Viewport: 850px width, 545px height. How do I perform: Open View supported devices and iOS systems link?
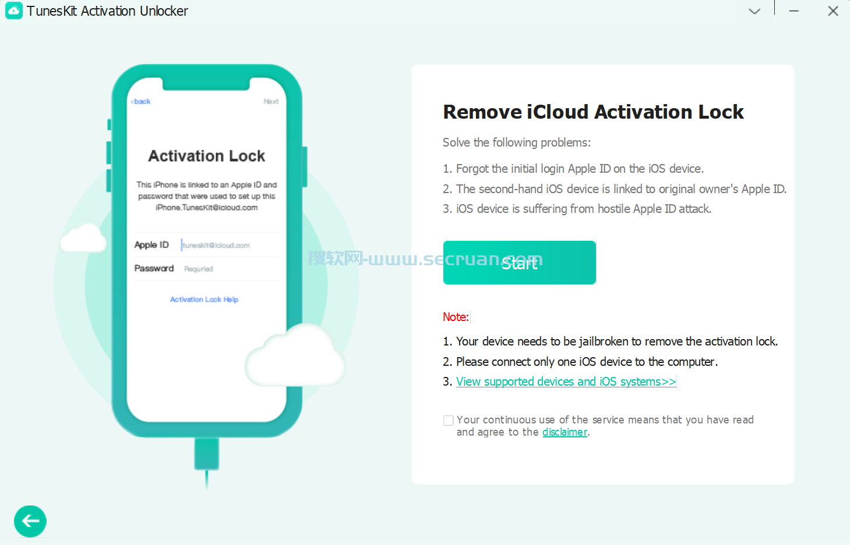click(x=566, y=382)
